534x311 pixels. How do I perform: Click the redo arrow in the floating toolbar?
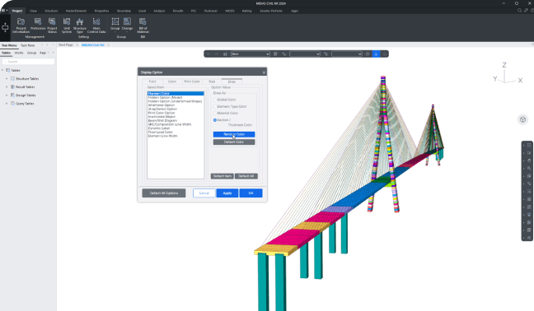217,54
